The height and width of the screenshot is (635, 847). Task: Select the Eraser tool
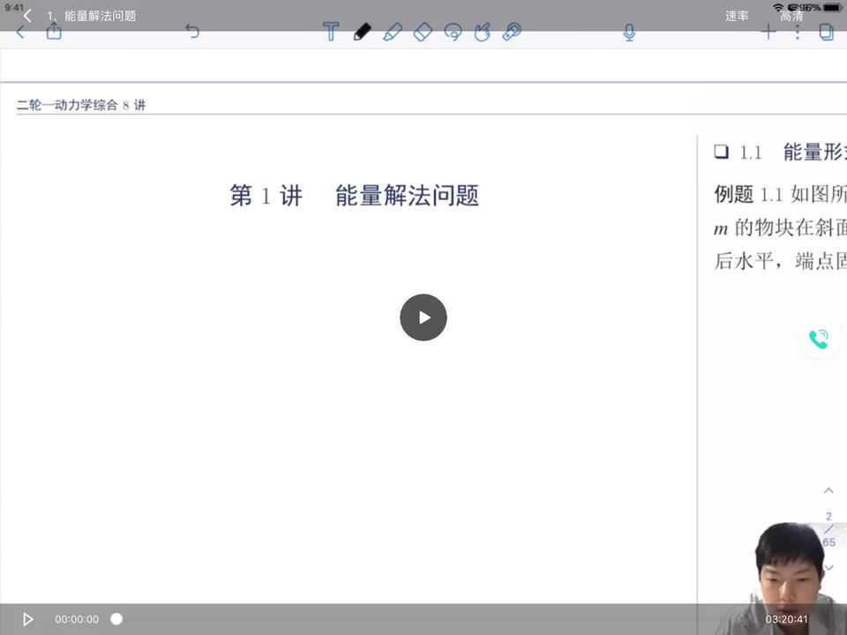tap(423, 32)
